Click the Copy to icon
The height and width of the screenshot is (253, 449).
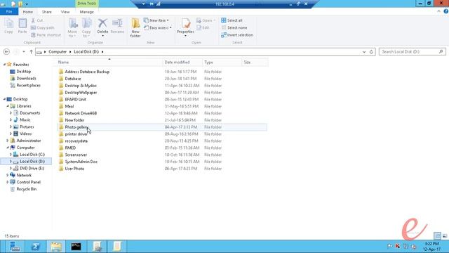point(86,28)
